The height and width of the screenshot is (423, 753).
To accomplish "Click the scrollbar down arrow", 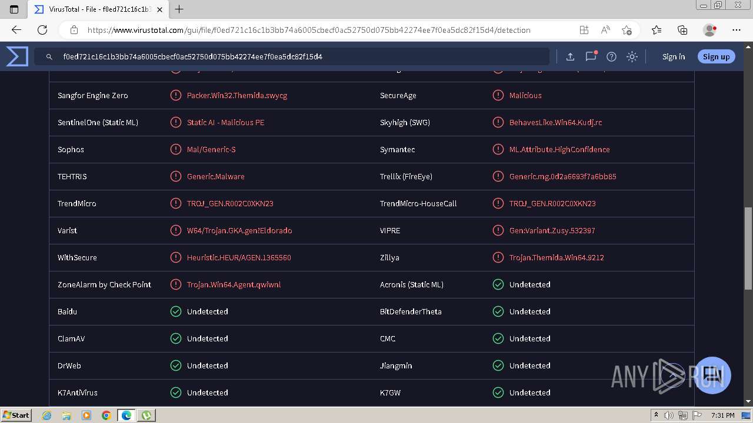I will click(x=748, y=401).
